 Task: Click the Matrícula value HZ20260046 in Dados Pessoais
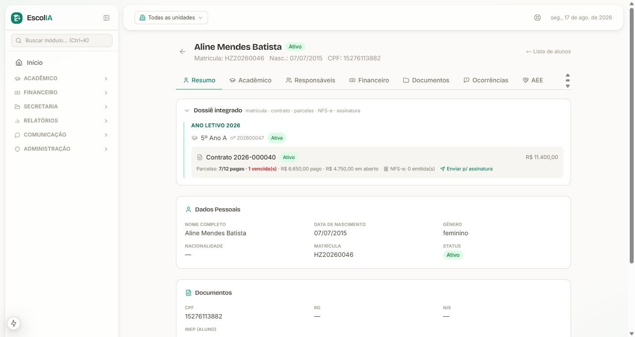[x=333, y=255]
